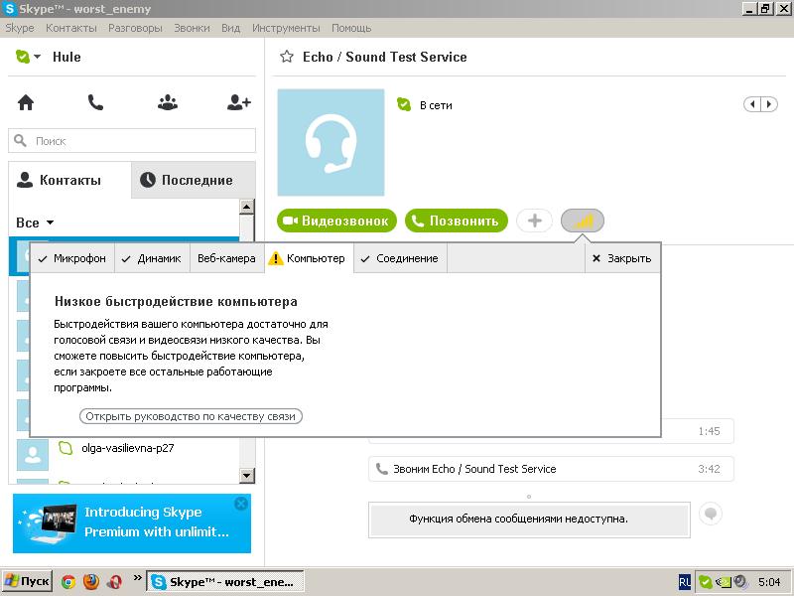This screenshot has width=794, height=596.
Task: Click the taskbar clock 5:04
Action: tap(769, 582)
